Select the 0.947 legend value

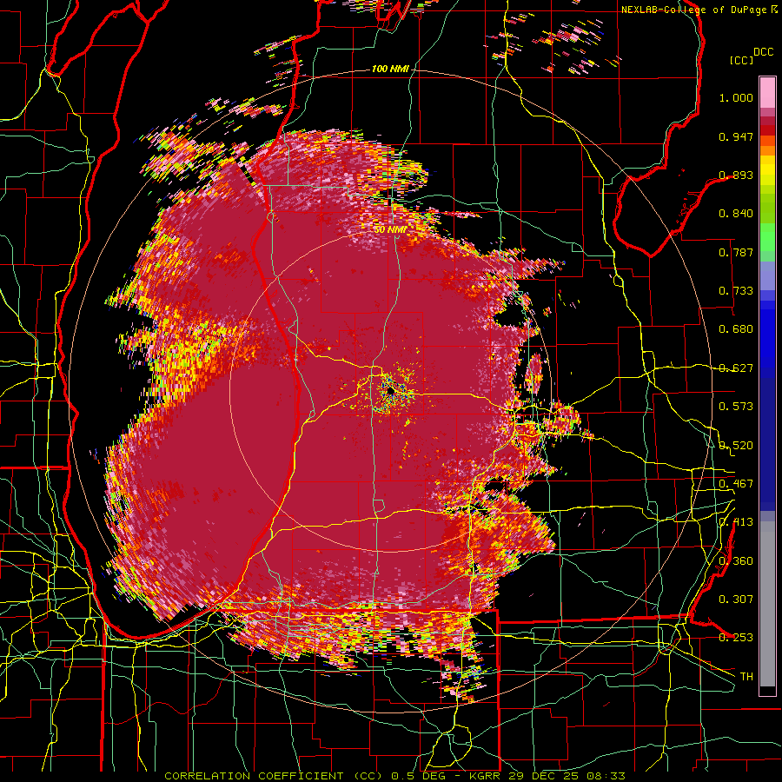(x=736, y=136)
